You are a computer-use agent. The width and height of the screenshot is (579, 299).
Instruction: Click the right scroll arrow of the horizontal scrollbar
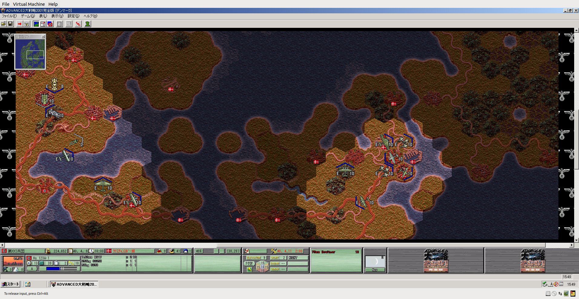pyautogui.click(x=572, y=245)
